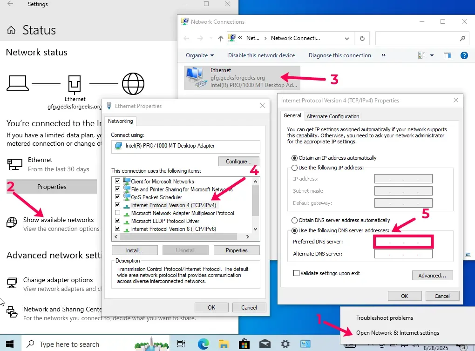Open Change adapter options
475x351 pixels.
click(x=58, y=280)
